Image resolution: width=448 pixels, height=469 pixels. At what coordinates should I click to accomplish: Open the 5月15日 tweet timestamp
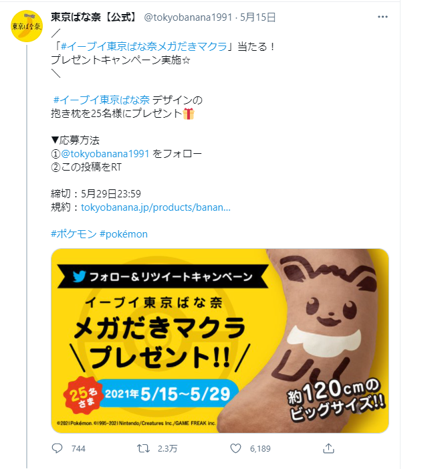(x=257, y=17)
